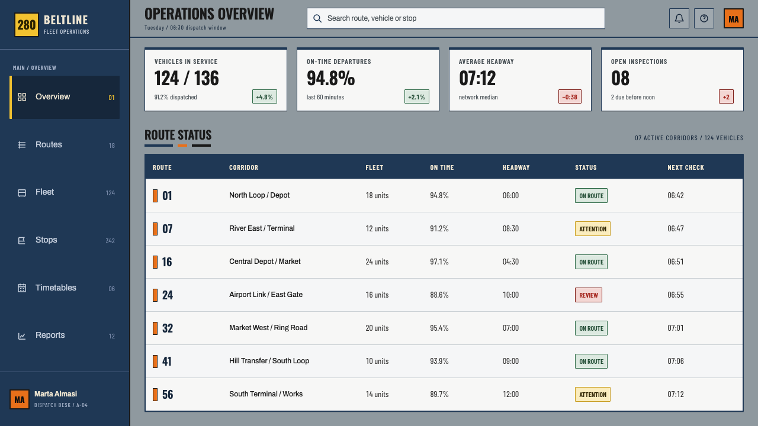
Task: Click the Hill Transfer / South Loop row
Action: (x=444, y=361)
